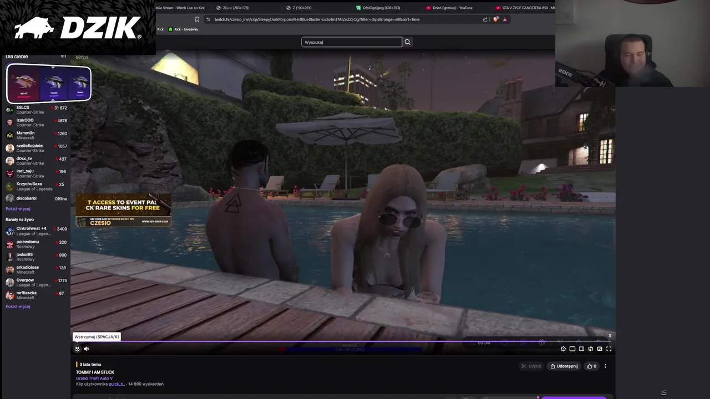The height and width of the screenshot is (399, 710).
Task: Click the Brave rewards triangle icon
Action: [x=505, y=19]
